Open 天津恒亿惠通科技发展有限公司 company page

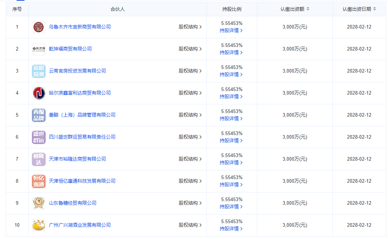coord(82,181)
